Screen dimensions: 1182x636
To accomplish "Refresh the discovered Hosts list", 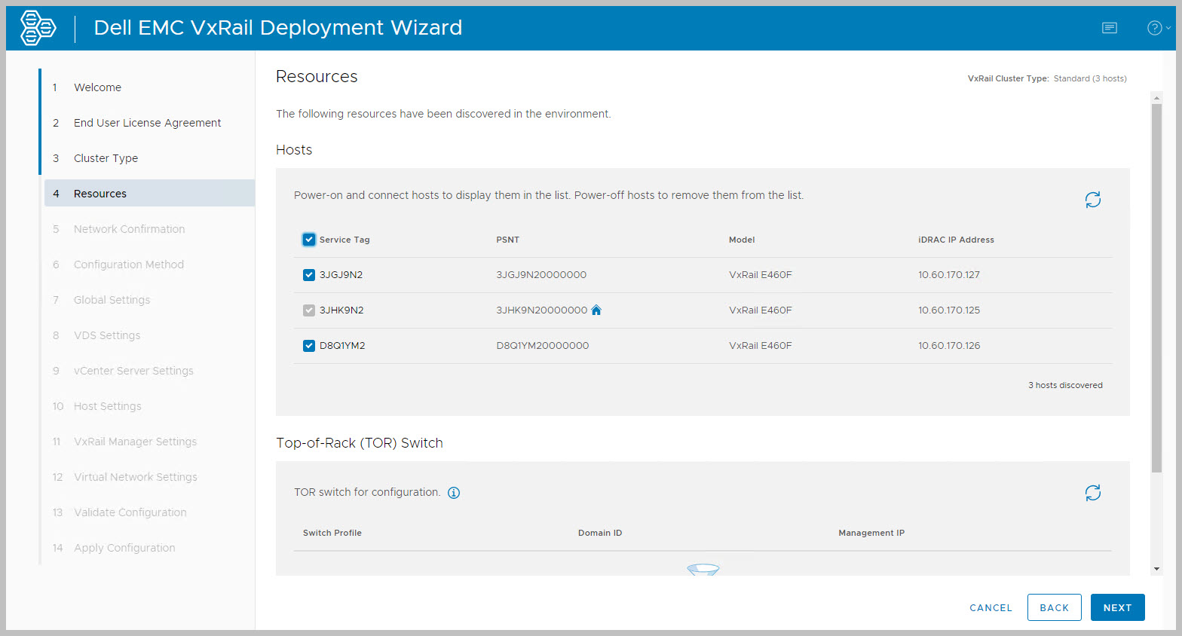I will [x=1092, y=200].
